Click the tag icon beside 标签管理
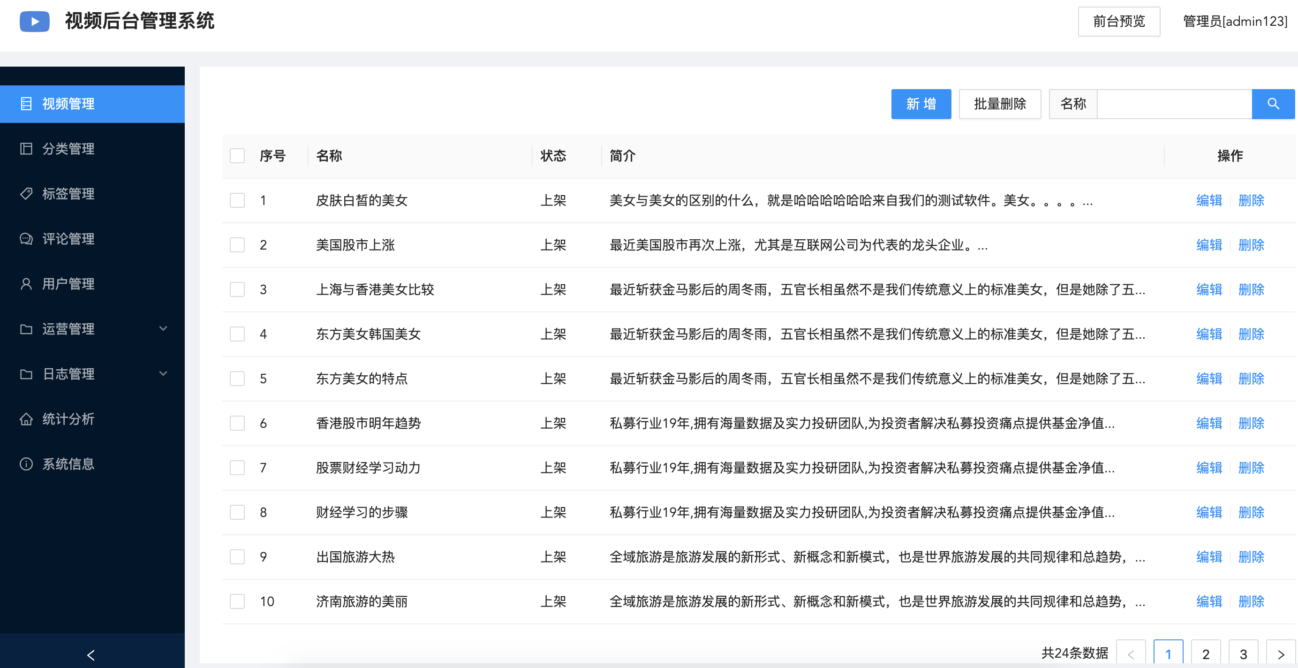This screenshot has width=1298, height=668. point(26,194)
